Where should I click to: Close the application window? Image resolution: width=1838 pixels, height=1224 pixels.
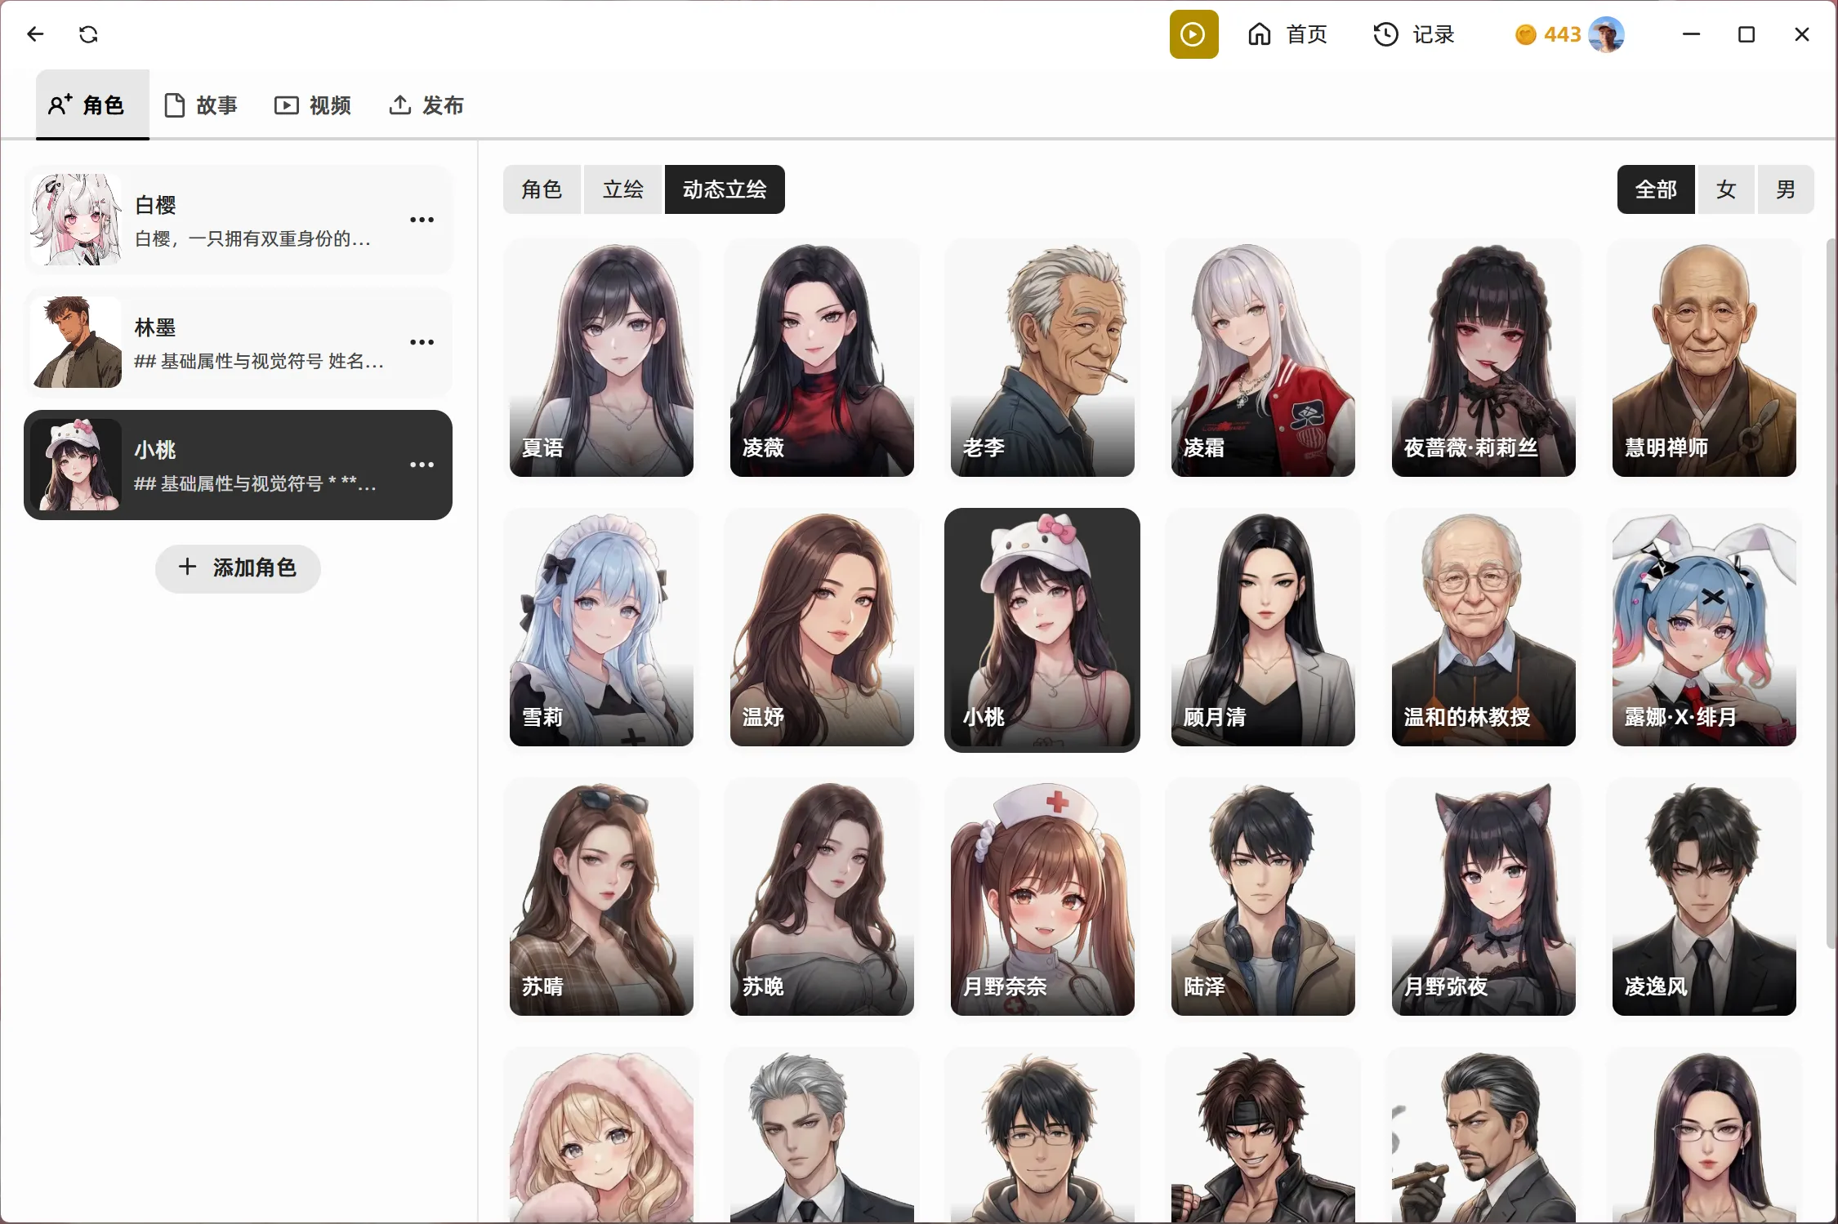pyautogui.click(x=1801, y=34)
